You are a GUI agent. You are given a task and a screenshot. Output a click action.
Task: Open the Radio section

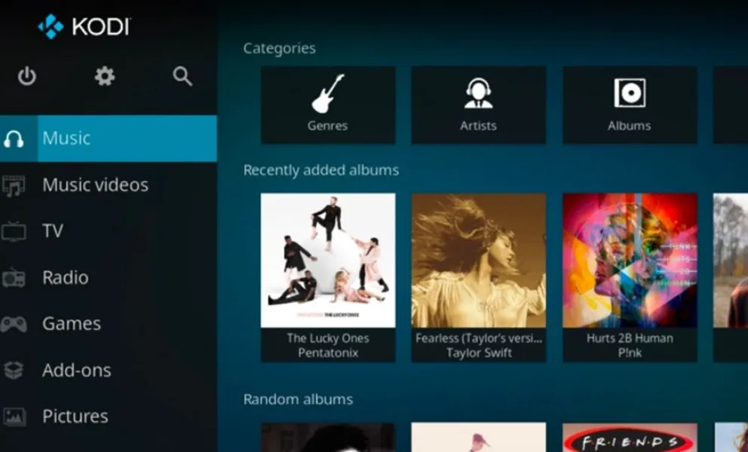pyautogui.click(x=109, y=277)
